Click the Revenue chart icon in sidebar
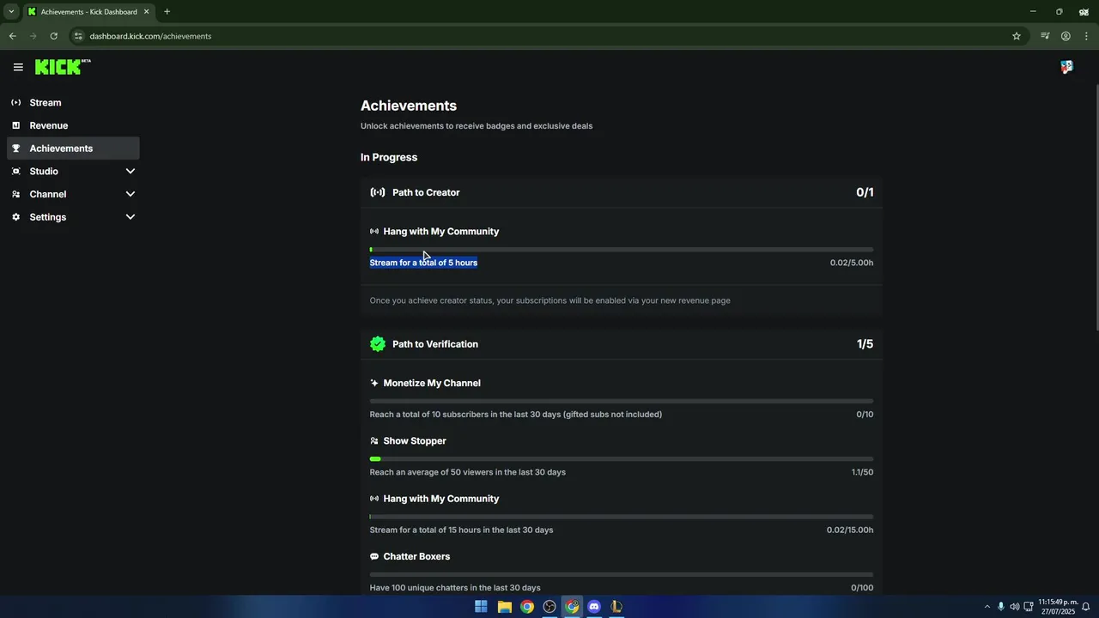 coord(15,125)
